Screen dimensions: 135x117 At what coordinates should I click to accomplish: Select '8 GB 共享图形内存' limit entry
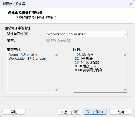(x=89, y=70)
